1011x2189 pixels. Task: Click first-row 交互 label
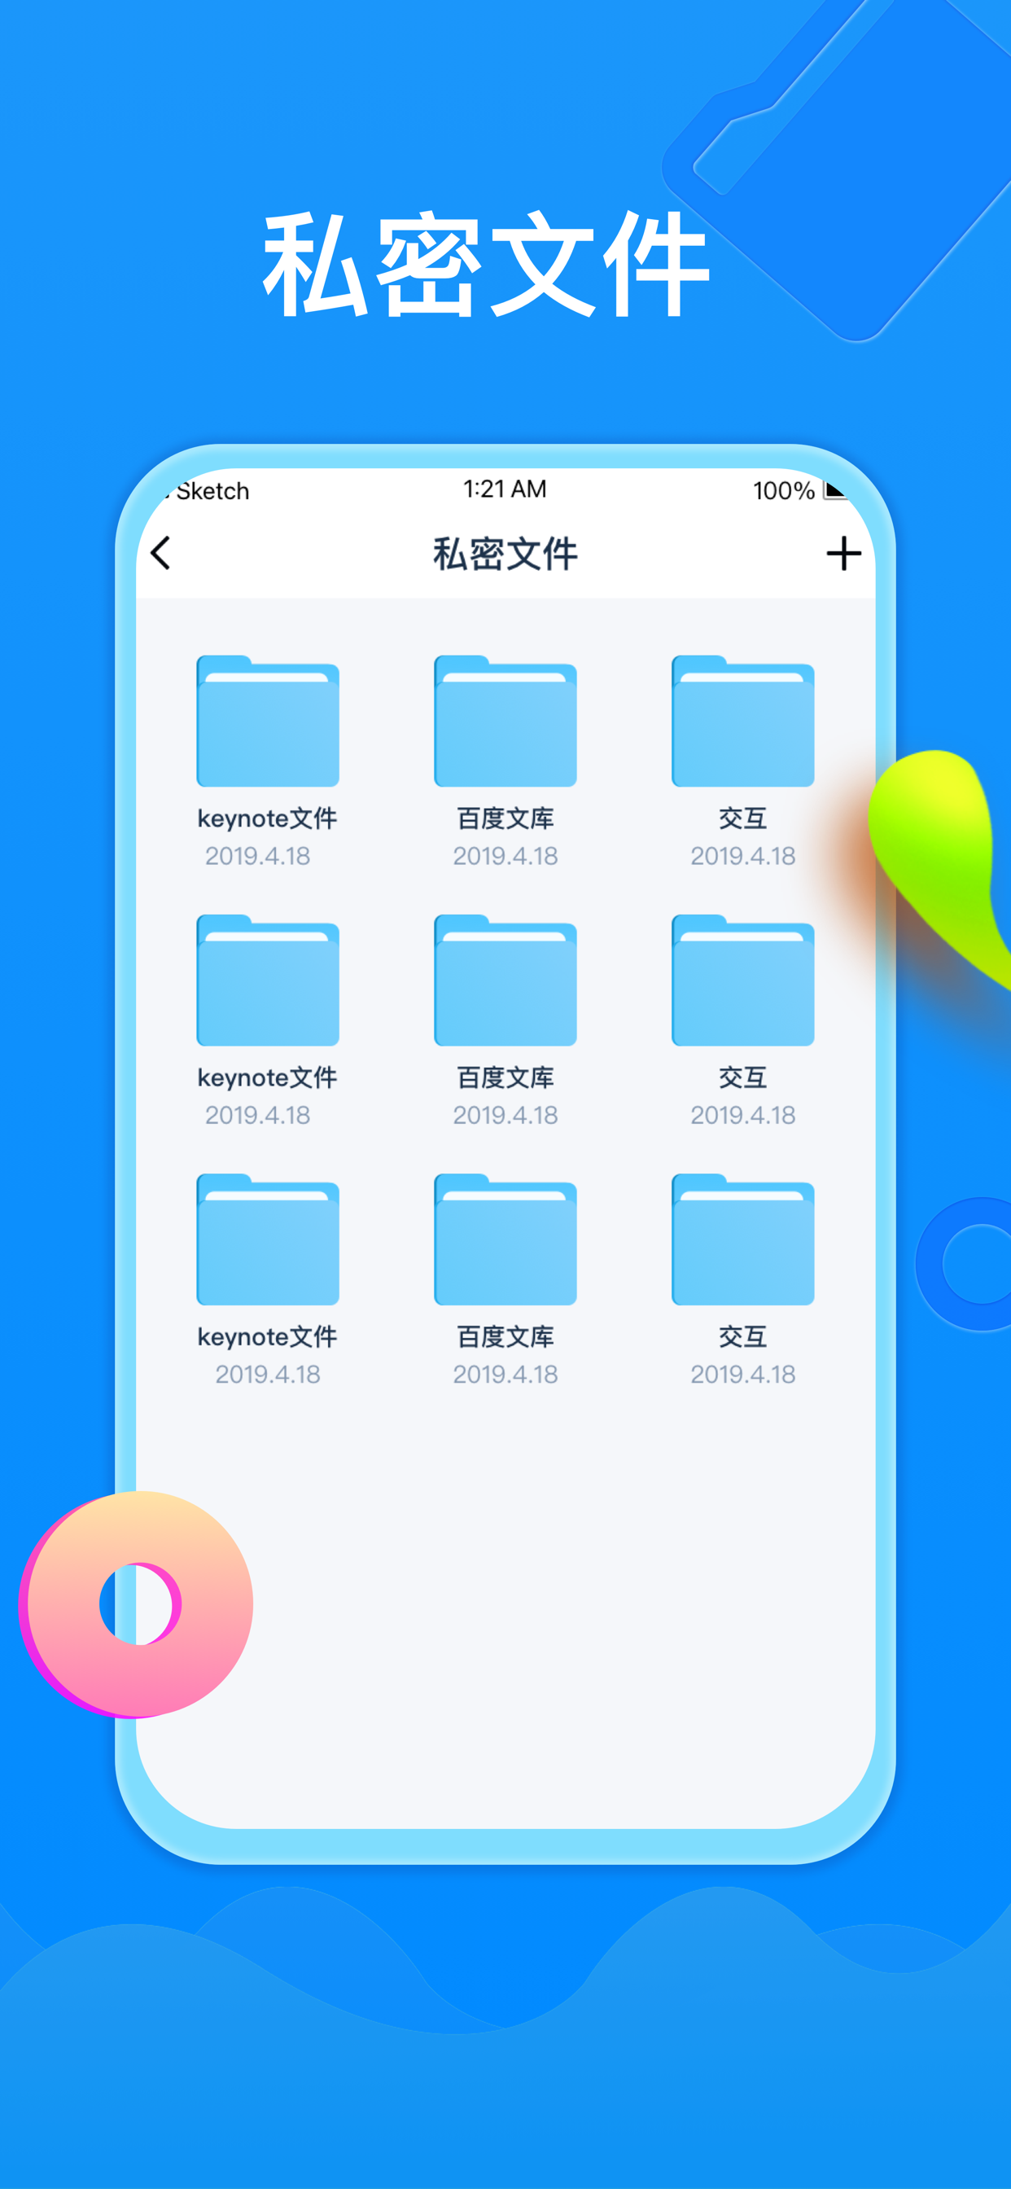(743, 818)
